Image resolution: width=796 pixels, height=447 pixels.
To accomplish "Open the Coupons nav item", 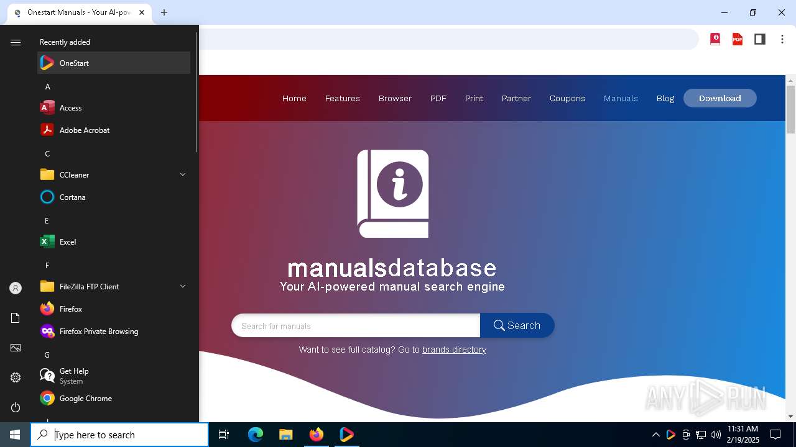I will pos(567,98).
